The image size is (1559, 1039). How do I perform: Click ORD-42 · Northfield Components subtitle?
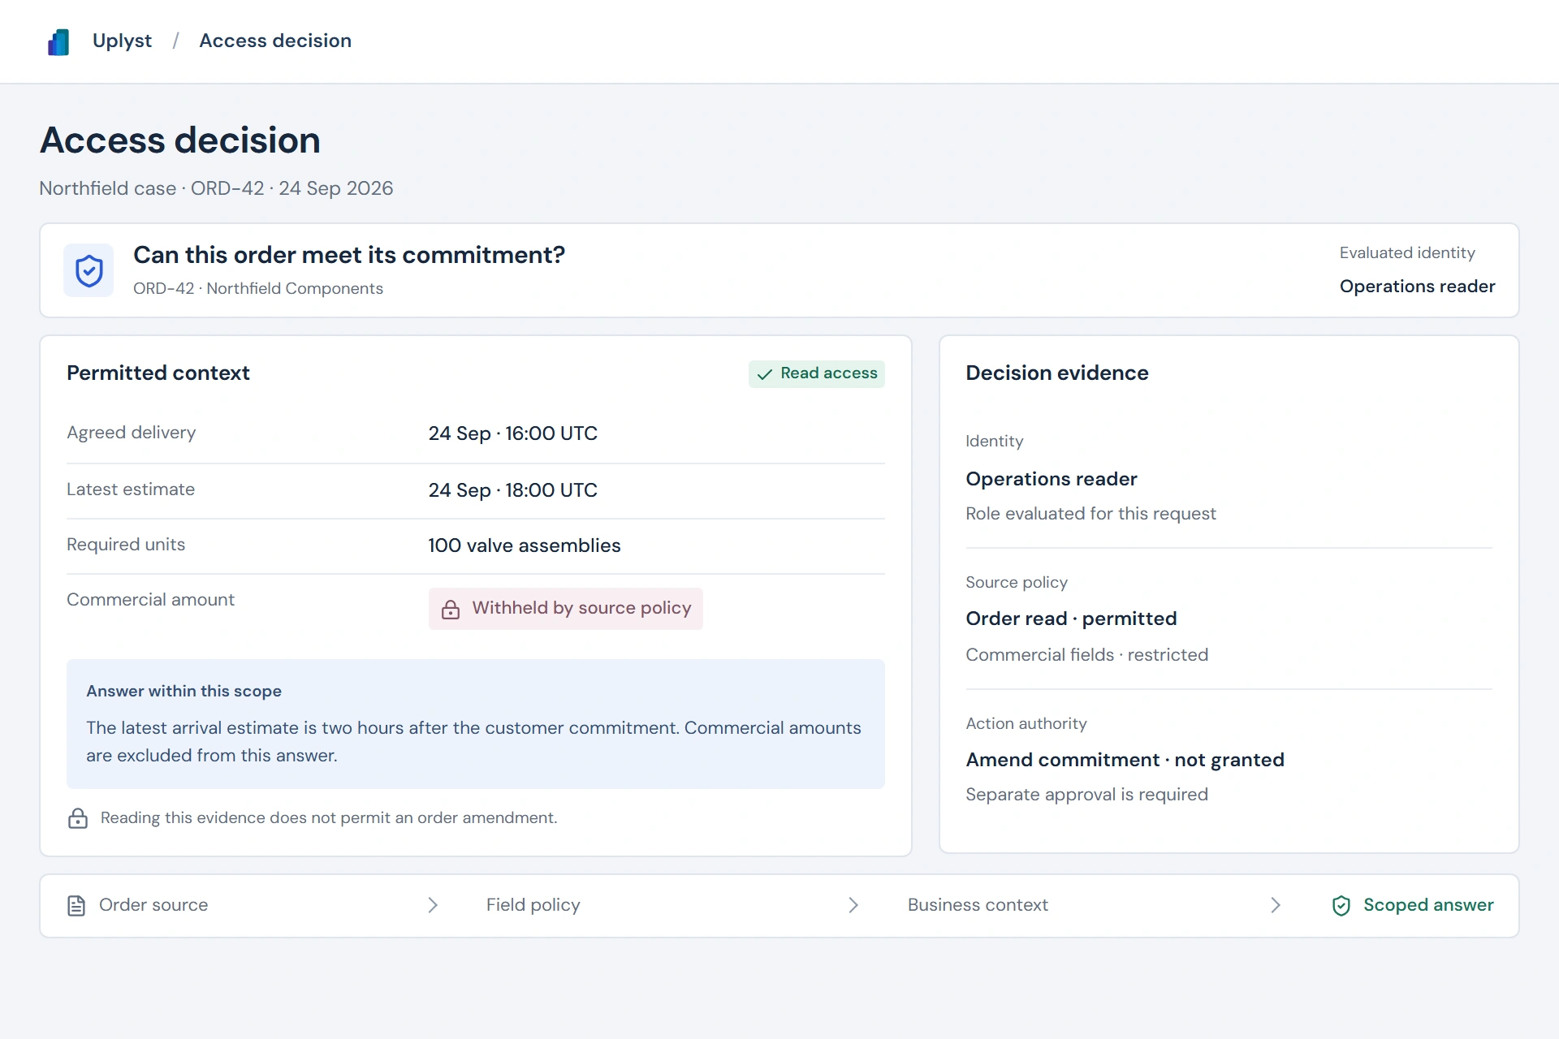click(x=258, y=289)
